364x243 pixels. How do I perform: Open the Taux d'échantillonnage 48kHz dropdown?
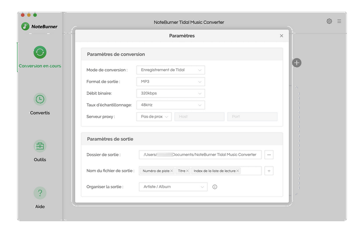point(171,105)
